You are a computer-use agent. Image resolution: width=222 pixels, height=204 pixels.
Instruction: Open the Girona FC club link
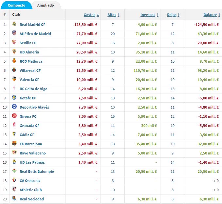(28, 116)
